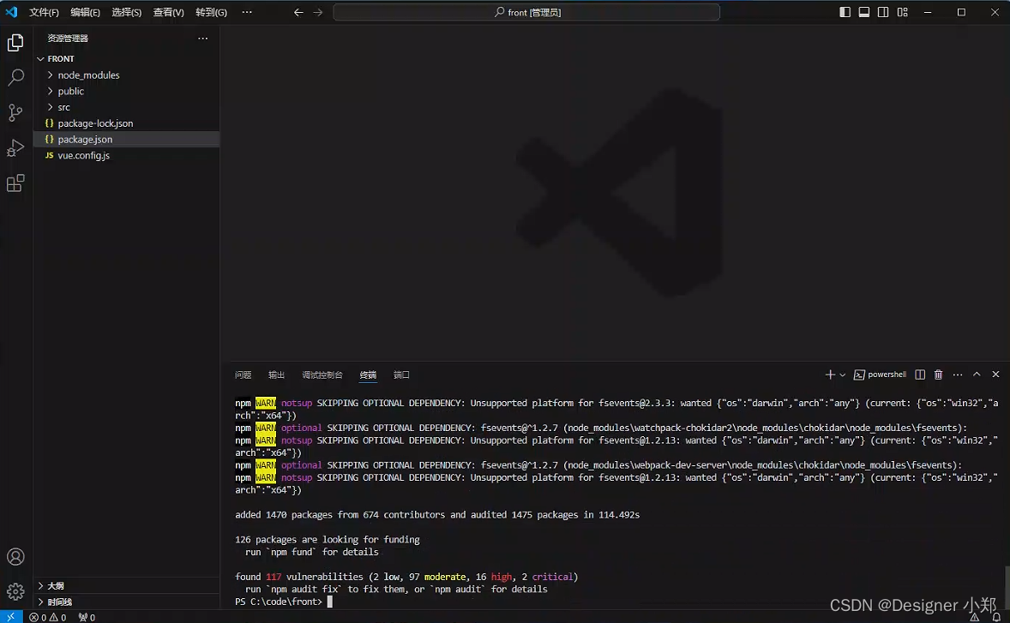Open notifications bell in status bar

[x=995, y=617]
